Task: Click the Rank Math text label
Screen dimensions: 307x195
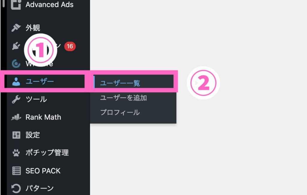Action: 43,117
